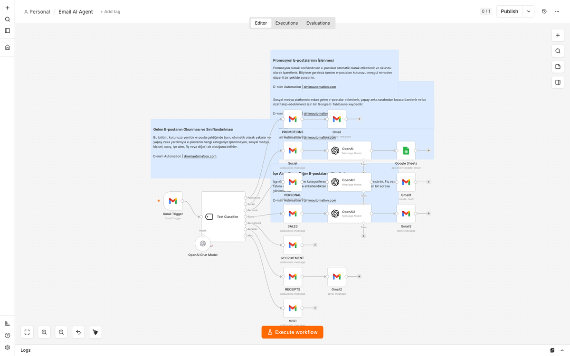Switch to the Executions tab
The image size is (570, 356).
(286, 23)
